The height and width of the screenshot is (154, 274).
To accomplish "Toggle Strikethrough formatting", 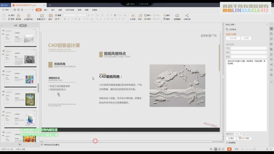I will pos(75,19).
